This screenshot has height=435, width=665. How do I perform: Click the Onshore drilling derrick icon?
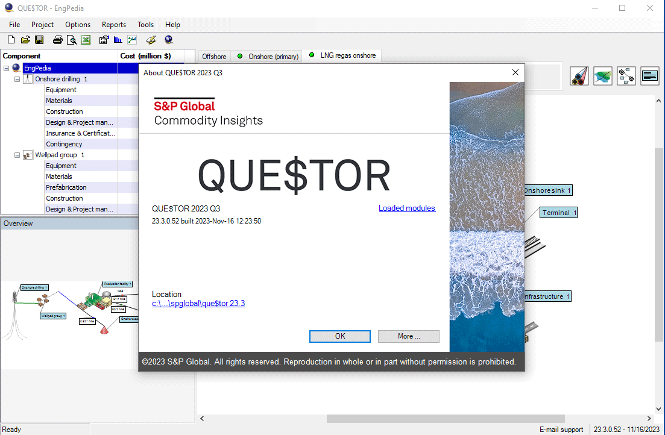tap(28, 79)
